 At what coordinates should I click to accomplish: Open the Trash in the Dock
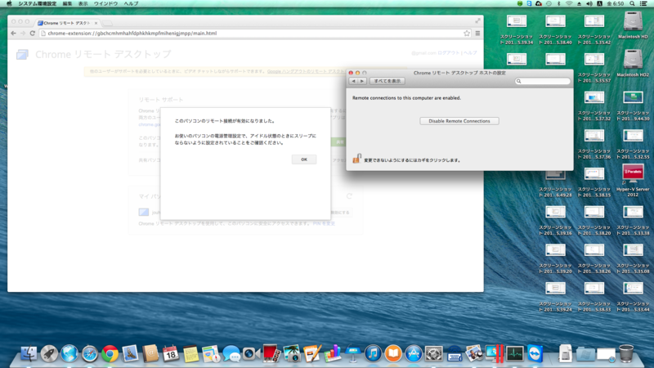(626, 353)
